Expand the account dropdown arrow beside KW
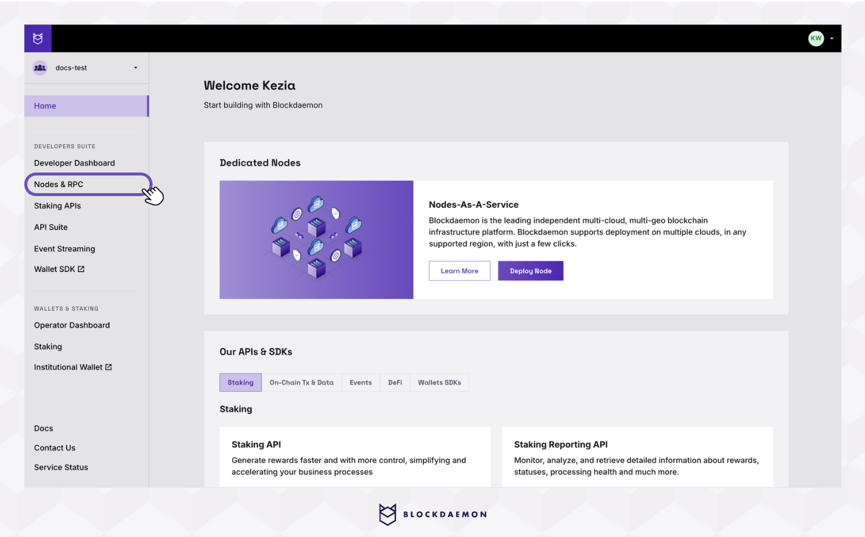Screen dimensions: 865x537 click(x=831, y=39)
